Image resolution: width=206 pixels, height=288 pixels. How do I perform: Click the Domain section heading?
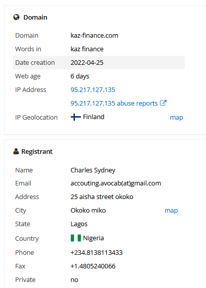click(x=35, y=17)
